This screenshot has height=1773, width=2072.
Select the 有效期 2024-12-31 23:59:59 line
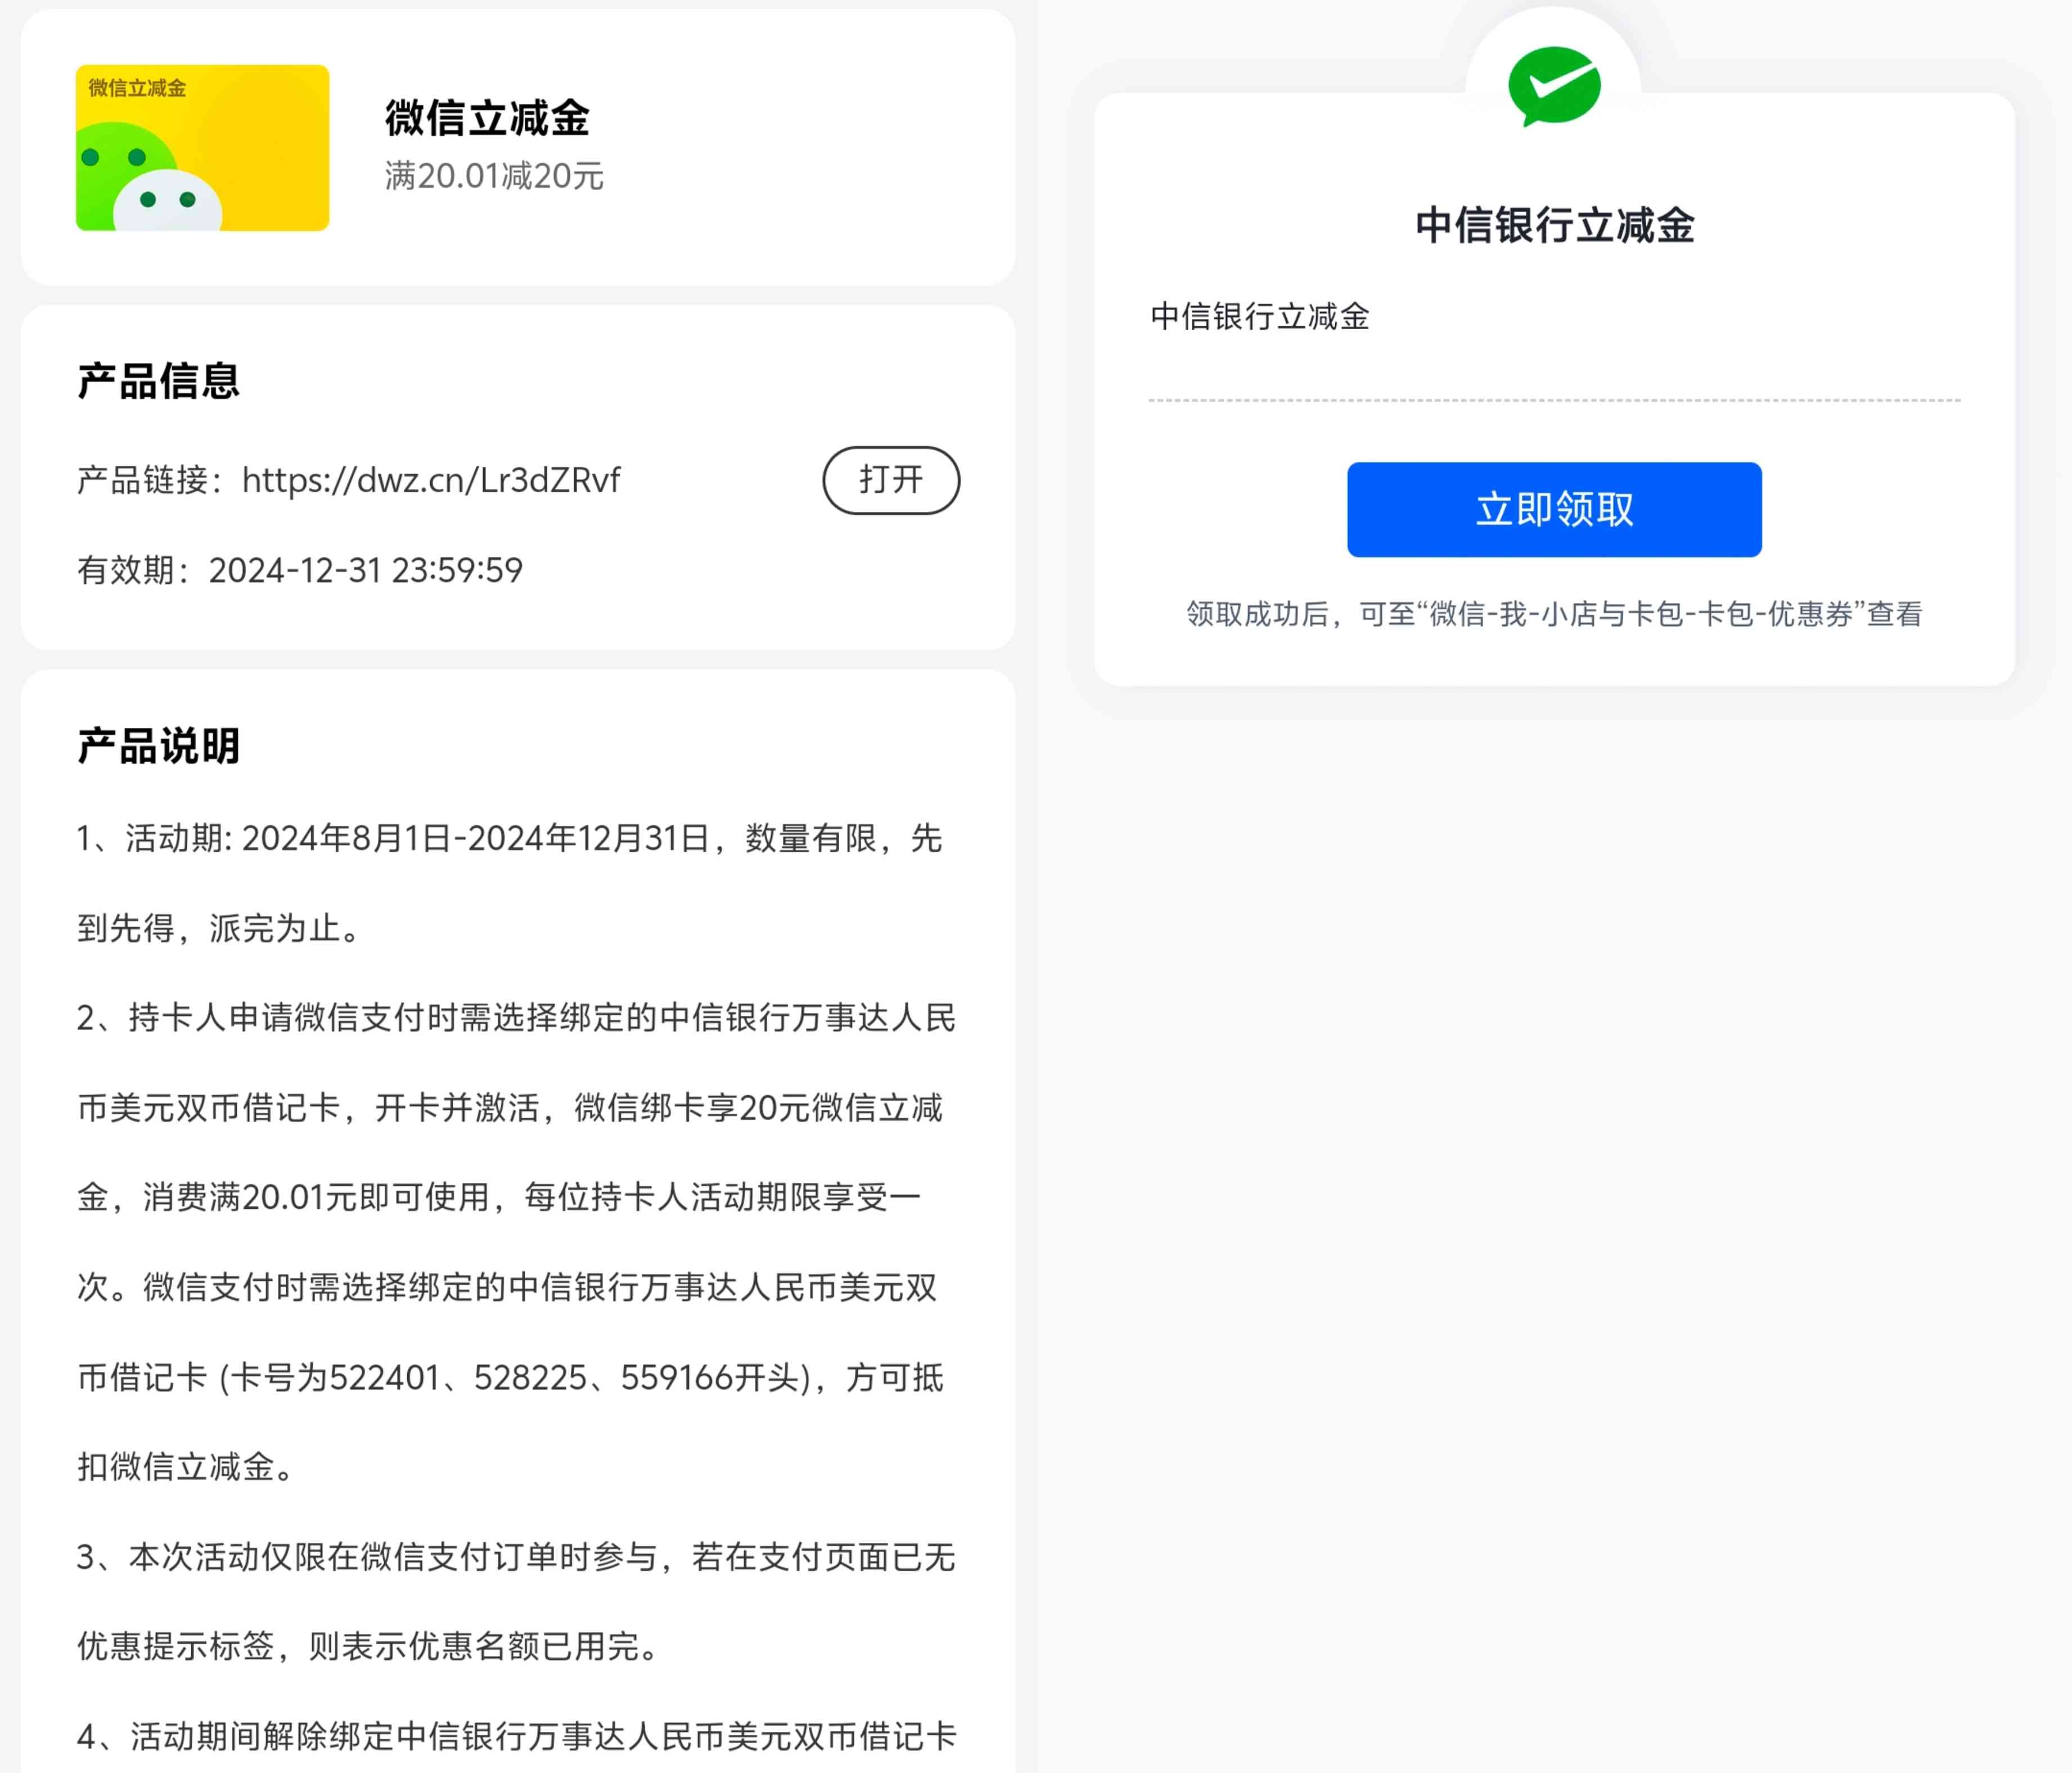pyautogui.click(x=300, y=570)
